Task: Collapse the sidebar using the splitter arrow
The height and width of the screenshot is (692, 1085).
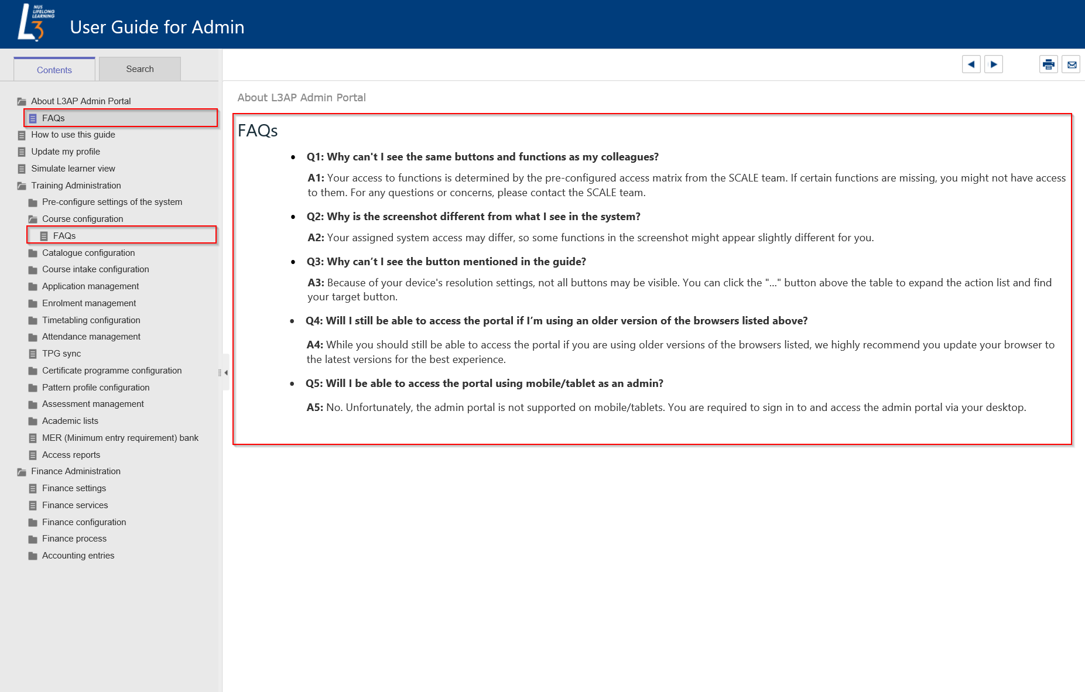Action: pyautogui.click(x=225, y=372)
